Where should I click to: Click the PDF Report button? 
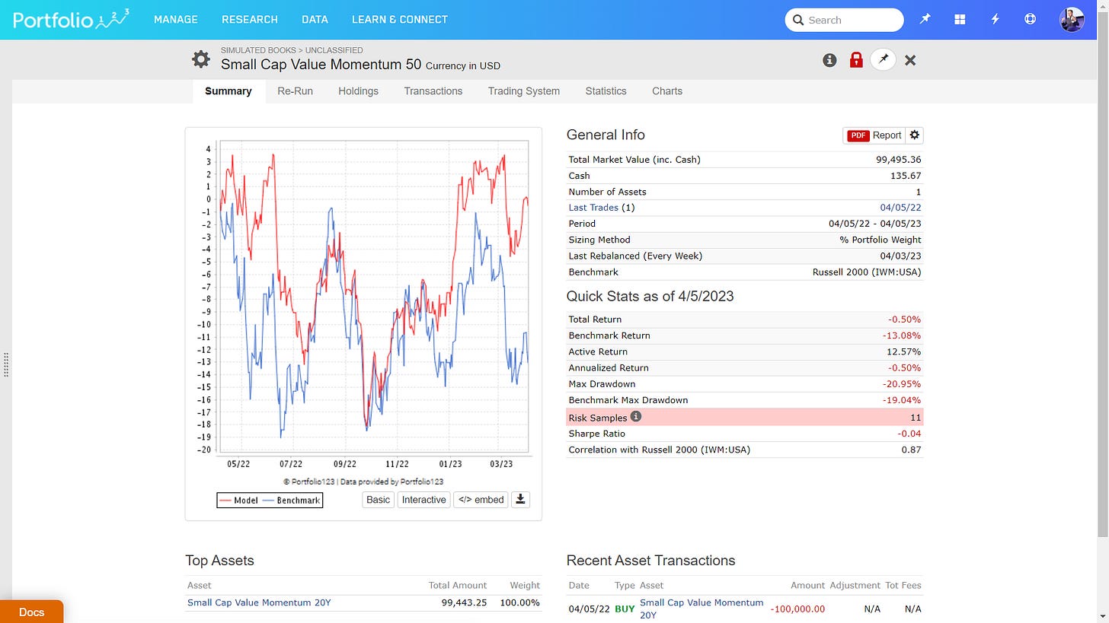[x=874, y=135]
